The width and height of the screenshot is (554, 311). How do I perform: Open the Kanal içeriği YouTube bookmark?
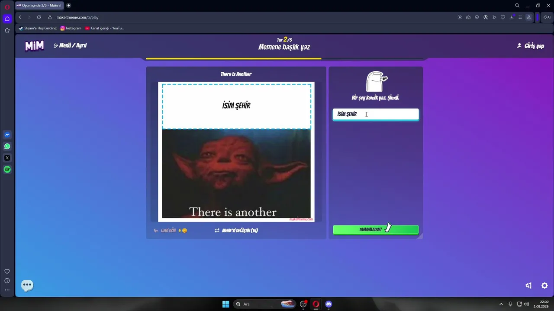[105, 28]
